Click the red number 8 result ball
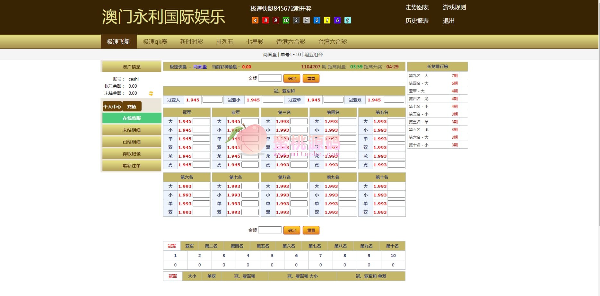The width and height of the screenshot is (600, 296). click(x=265, y=20)
